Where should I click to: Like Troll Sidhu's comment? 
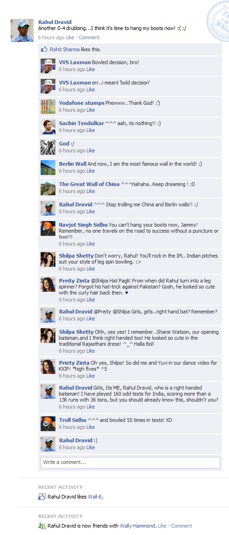90,427
